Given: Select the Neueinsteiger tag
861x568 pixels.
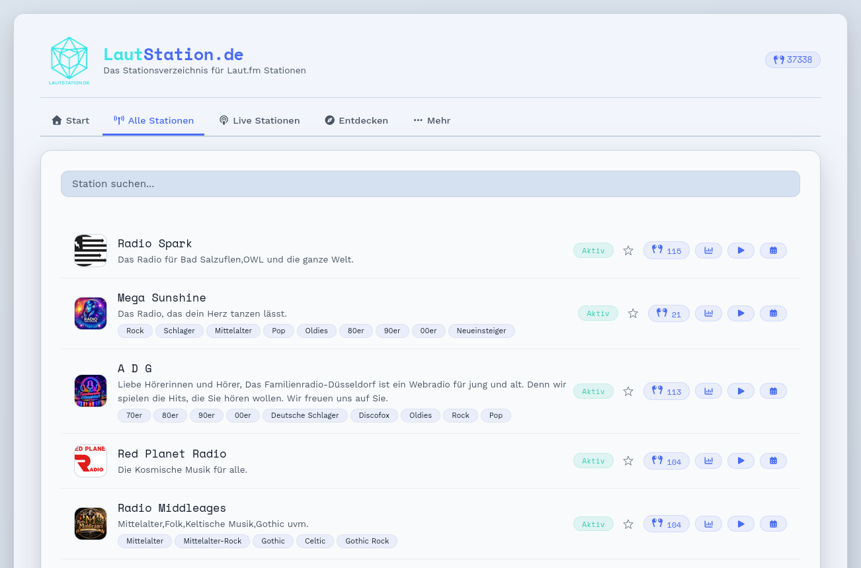Looking at the screenshot, I should click(481, 331).
